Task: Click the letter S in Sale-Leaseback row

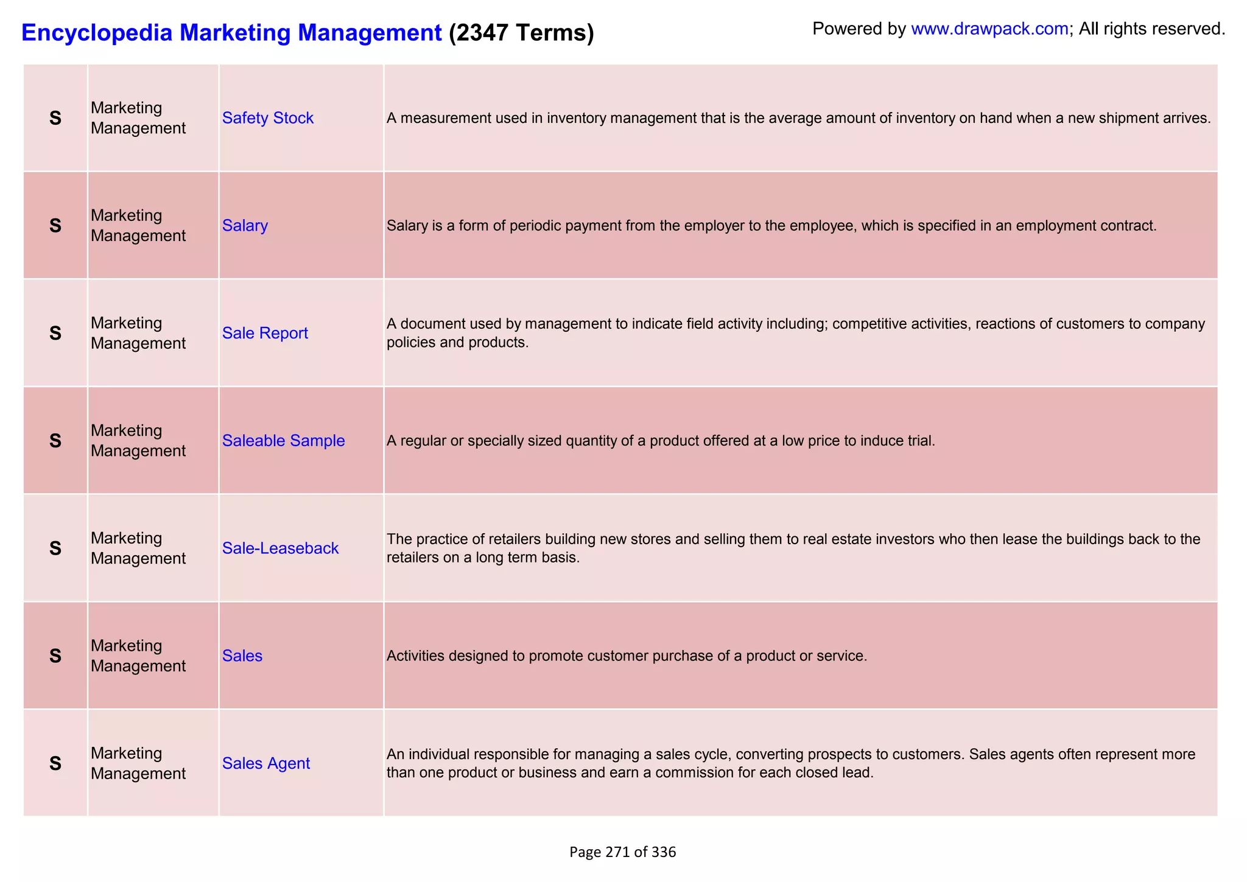Action: 55,548
